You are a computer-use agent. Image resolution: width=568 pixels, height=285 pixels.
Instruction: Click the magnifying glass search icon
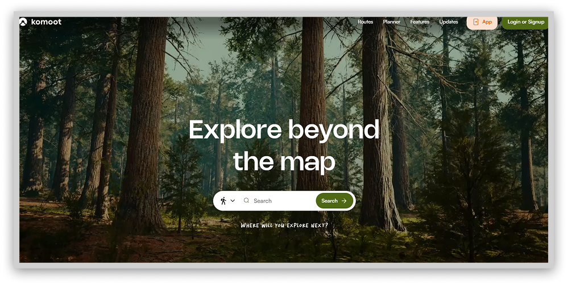[x=246, y=200]
